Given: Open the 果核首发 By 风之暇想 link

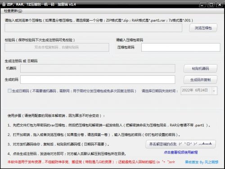Looking at the screenshot, I should (x=202, y=162).
